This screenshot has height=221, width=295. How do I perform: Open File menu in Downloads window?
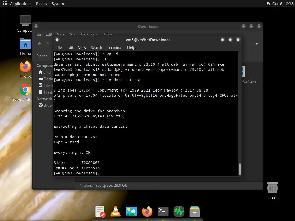38,34
